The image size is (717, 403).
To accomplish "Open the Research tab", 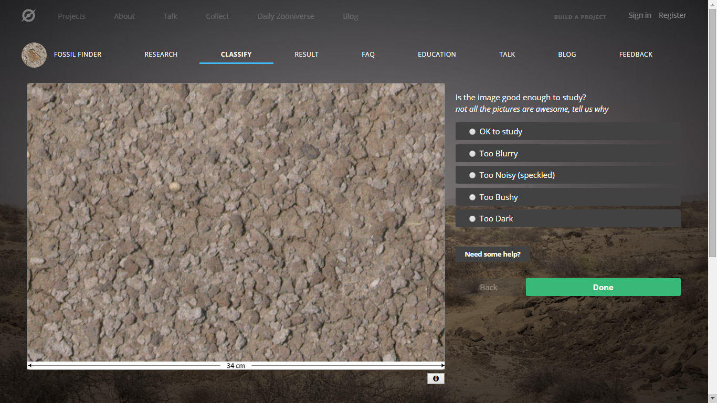I will (x=161, y=55).
